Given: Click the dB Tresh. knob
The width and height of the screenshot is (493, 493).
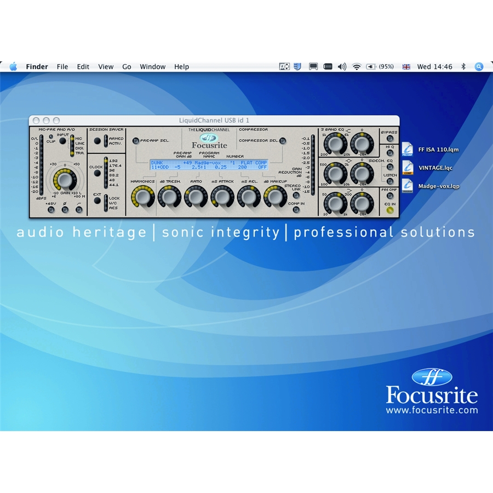Looking at the screenshot, I should [x=169, y=197].
